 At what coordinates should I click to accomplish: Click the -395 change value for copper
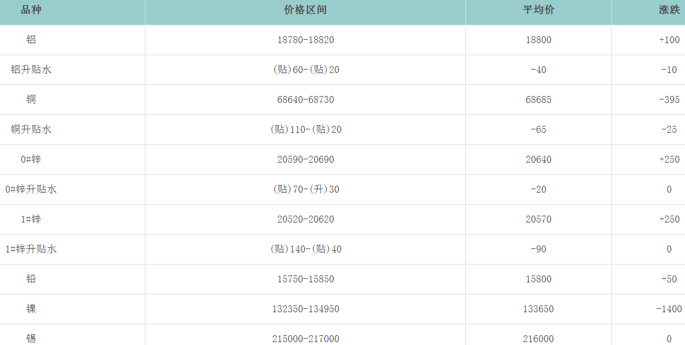tap(669, 99)
